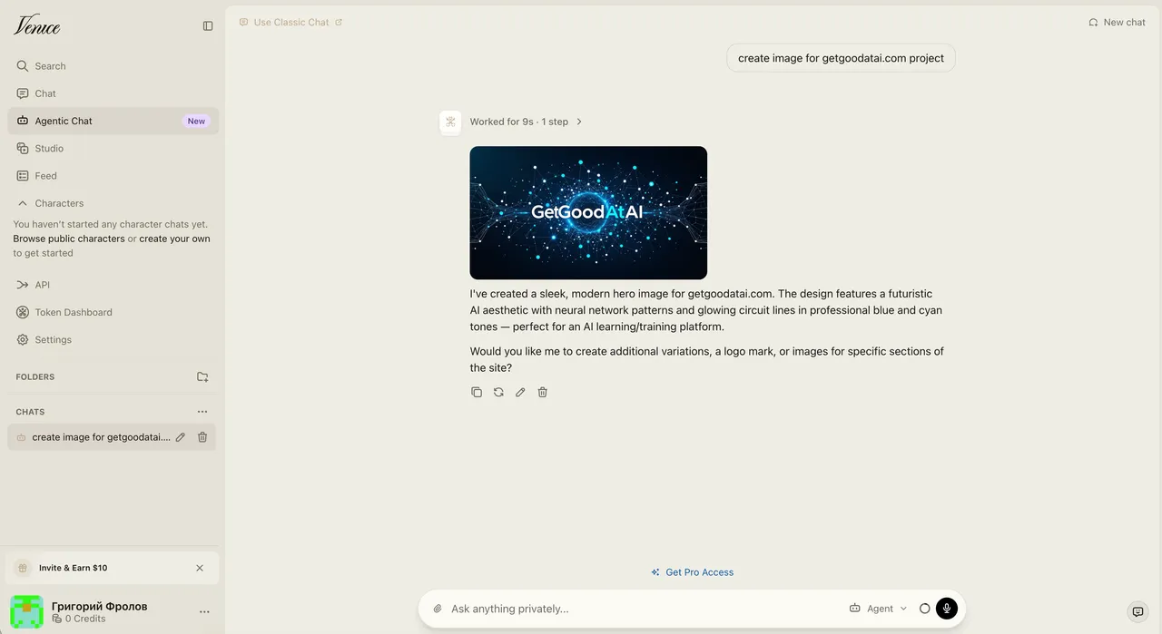Click the user avatar image

[26, 612]
